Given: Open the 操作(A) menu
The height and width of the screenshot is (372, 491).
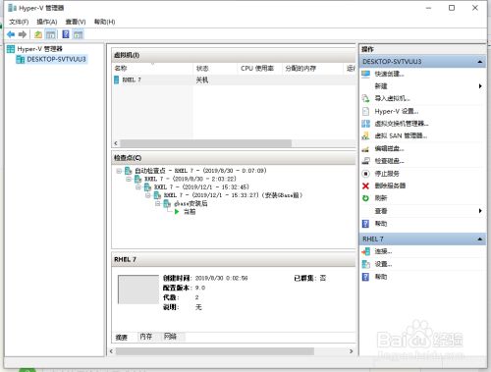Looking at the screenshot, I should click(x=47, y=22).
